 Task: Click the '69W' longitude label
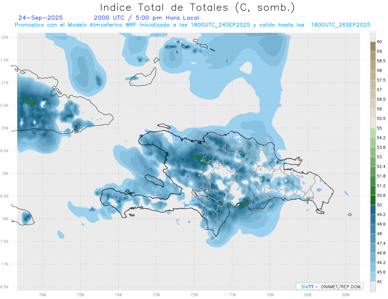tap(308, 294)
